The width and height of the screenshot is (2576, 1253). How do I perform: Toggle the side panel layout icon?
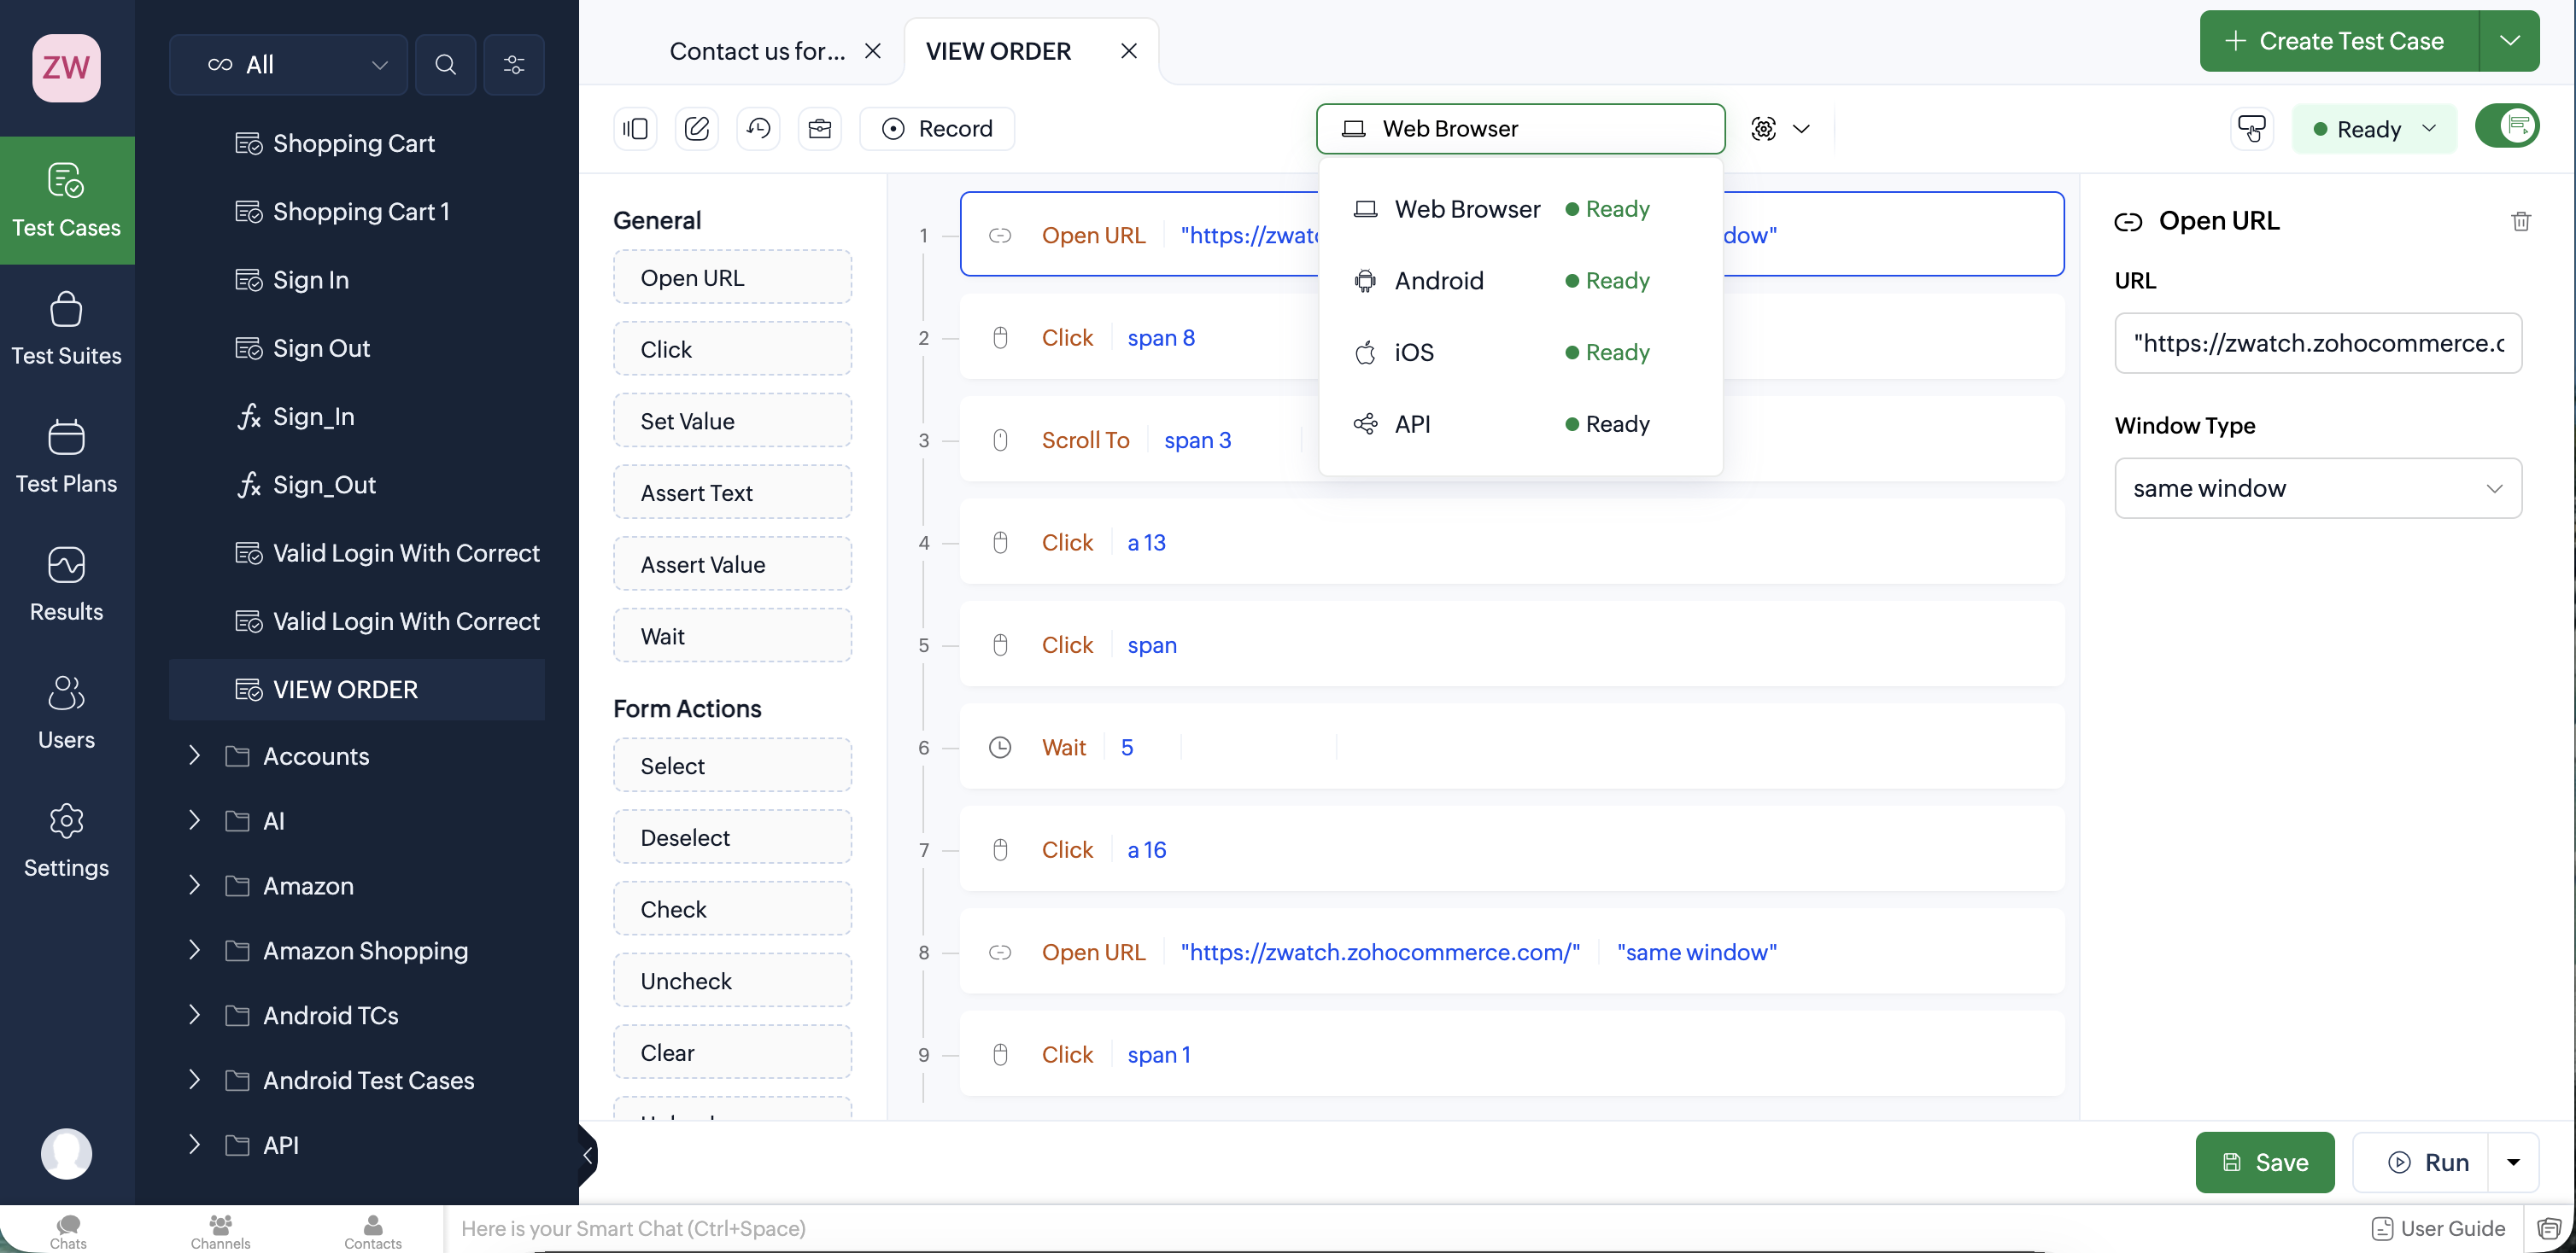pos(635,129)
